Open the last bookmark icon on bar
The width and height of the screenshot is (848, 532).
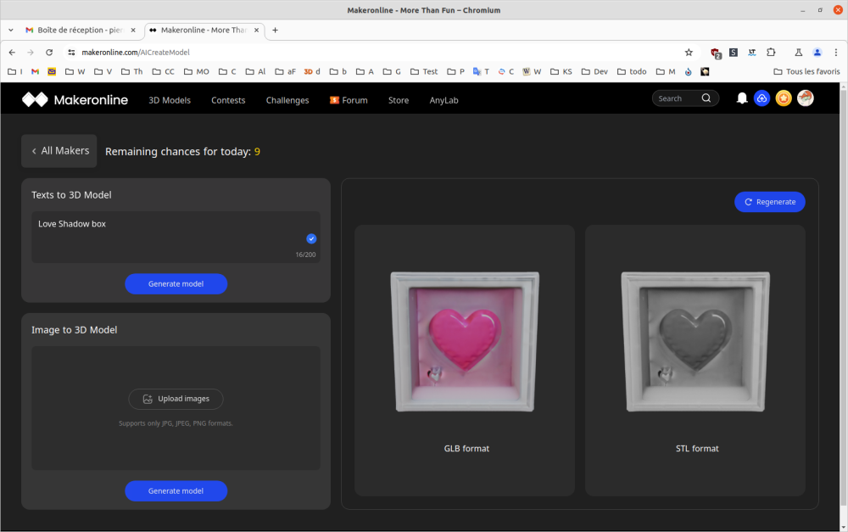(x=705, y=71)
